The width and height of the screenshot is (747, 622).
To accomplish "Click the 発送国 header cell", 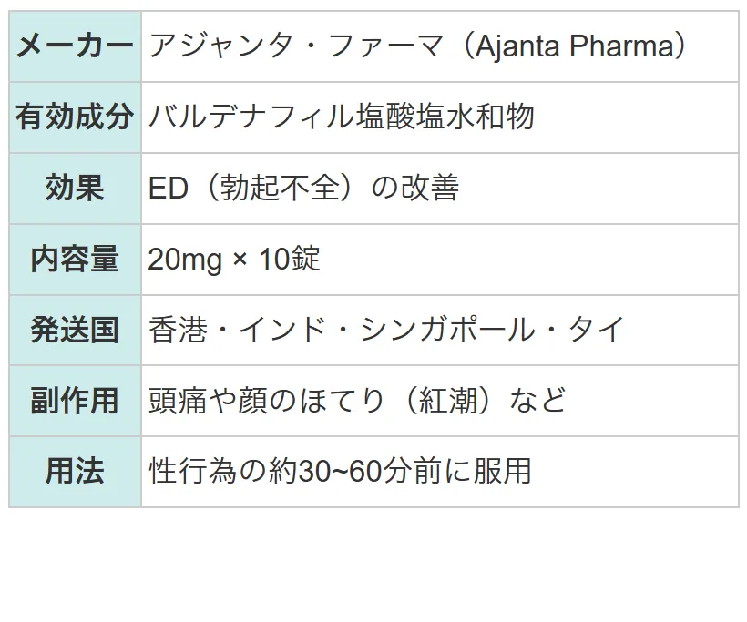I will tap(76, 330).
